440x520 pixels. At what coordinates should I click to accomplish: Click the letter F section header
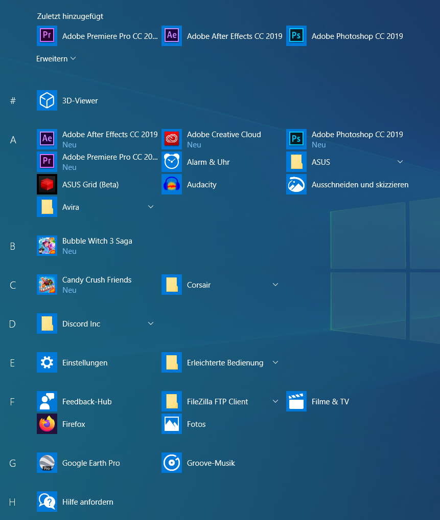12,402
